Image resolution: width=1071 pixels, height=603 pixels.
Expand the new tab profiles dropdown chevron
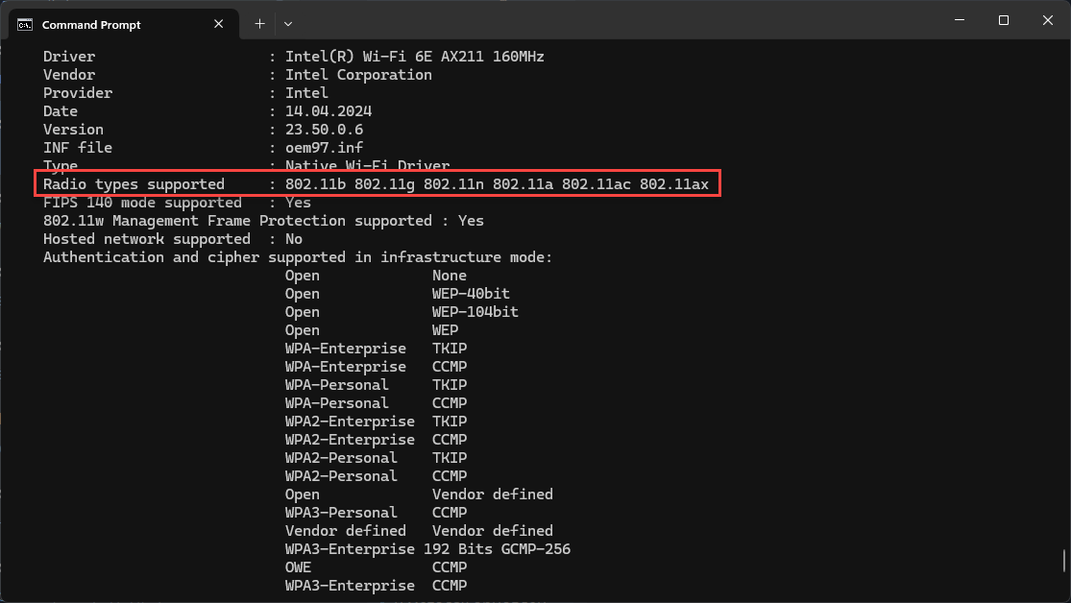288,23
